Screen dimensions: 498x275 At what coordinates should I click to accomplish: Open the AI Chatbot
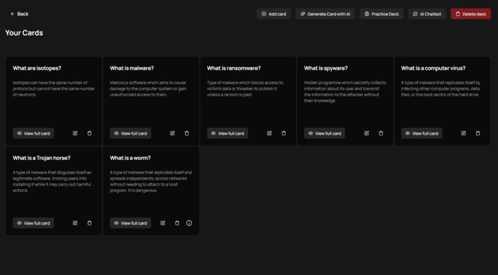(x=427, y=14)
